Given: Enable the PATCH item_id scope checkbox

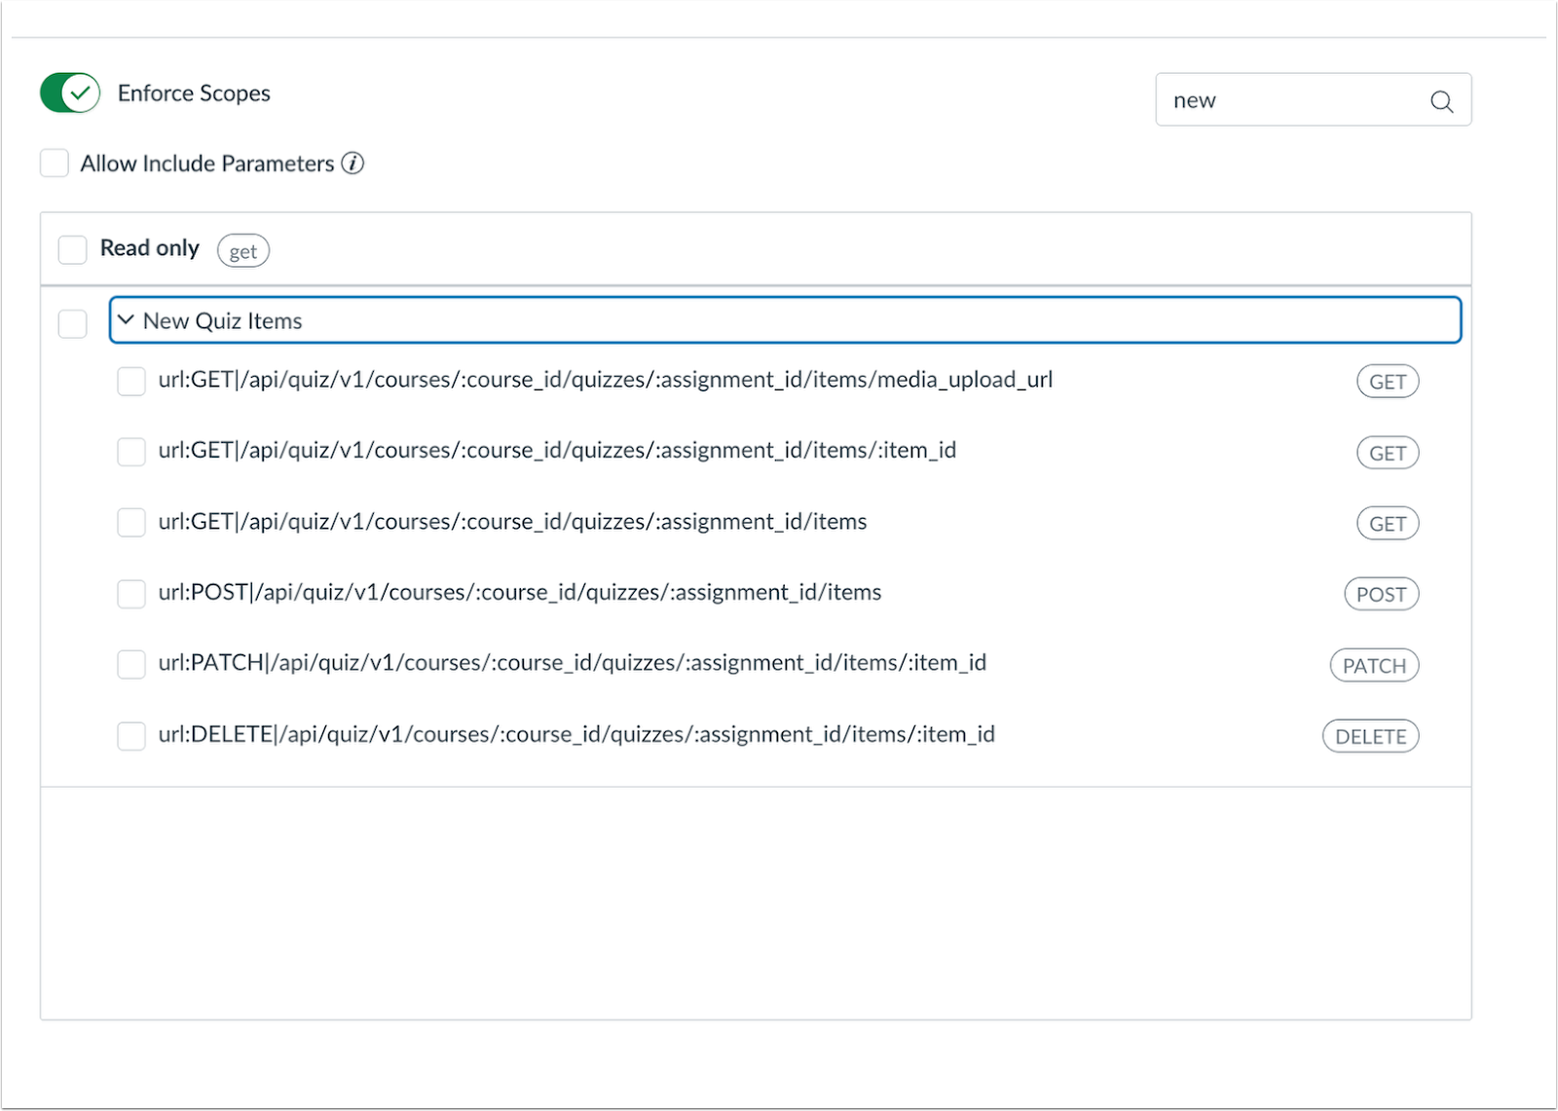Looking at the screenshot, I should coord(131,664).
